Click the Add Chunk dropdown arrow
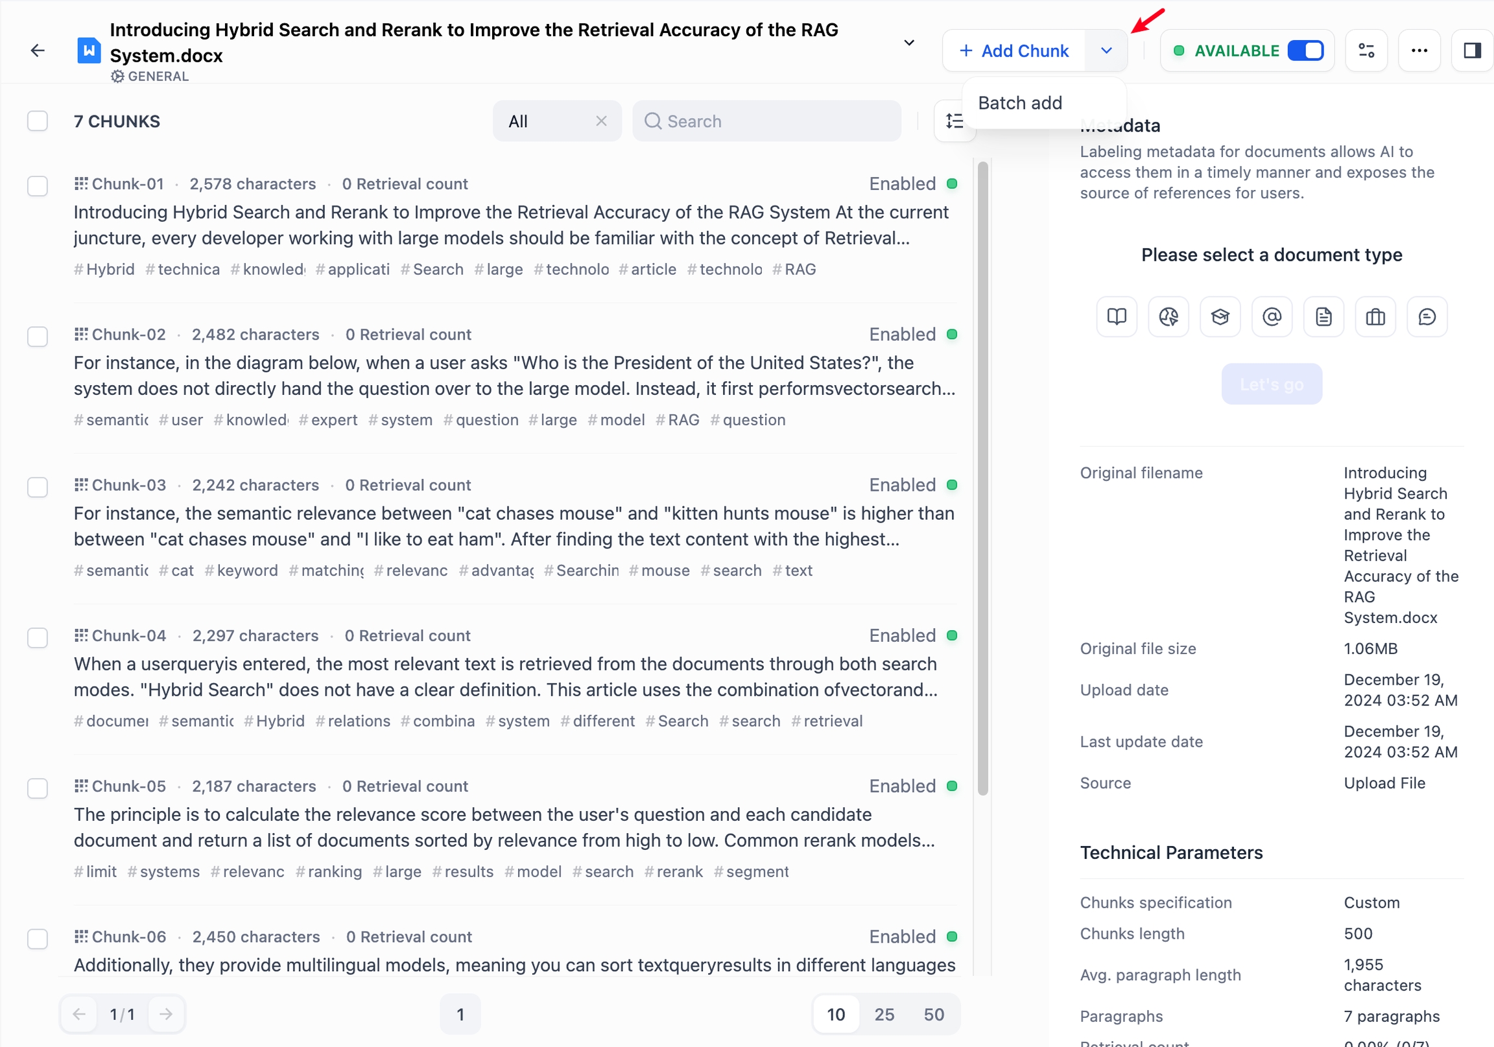The height and width of the screenshot is (1047, 1494). click(x=1106, y=51)
